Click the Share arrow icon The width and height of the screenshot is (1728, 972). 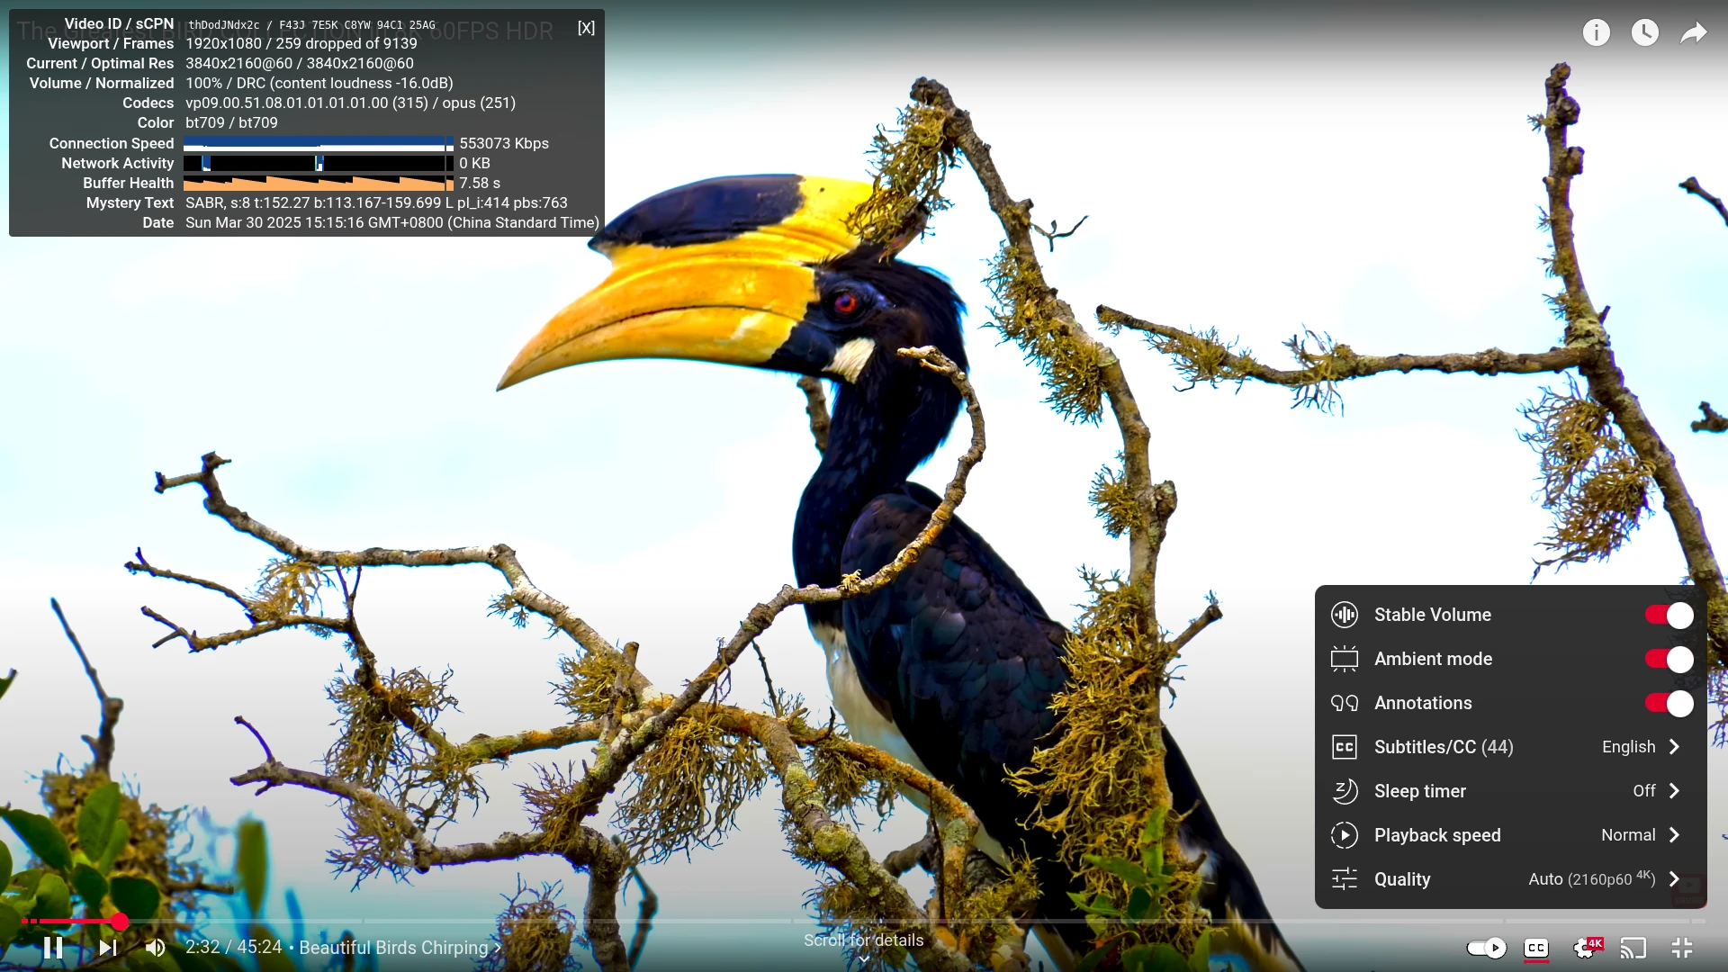(x=1694, y=33)
